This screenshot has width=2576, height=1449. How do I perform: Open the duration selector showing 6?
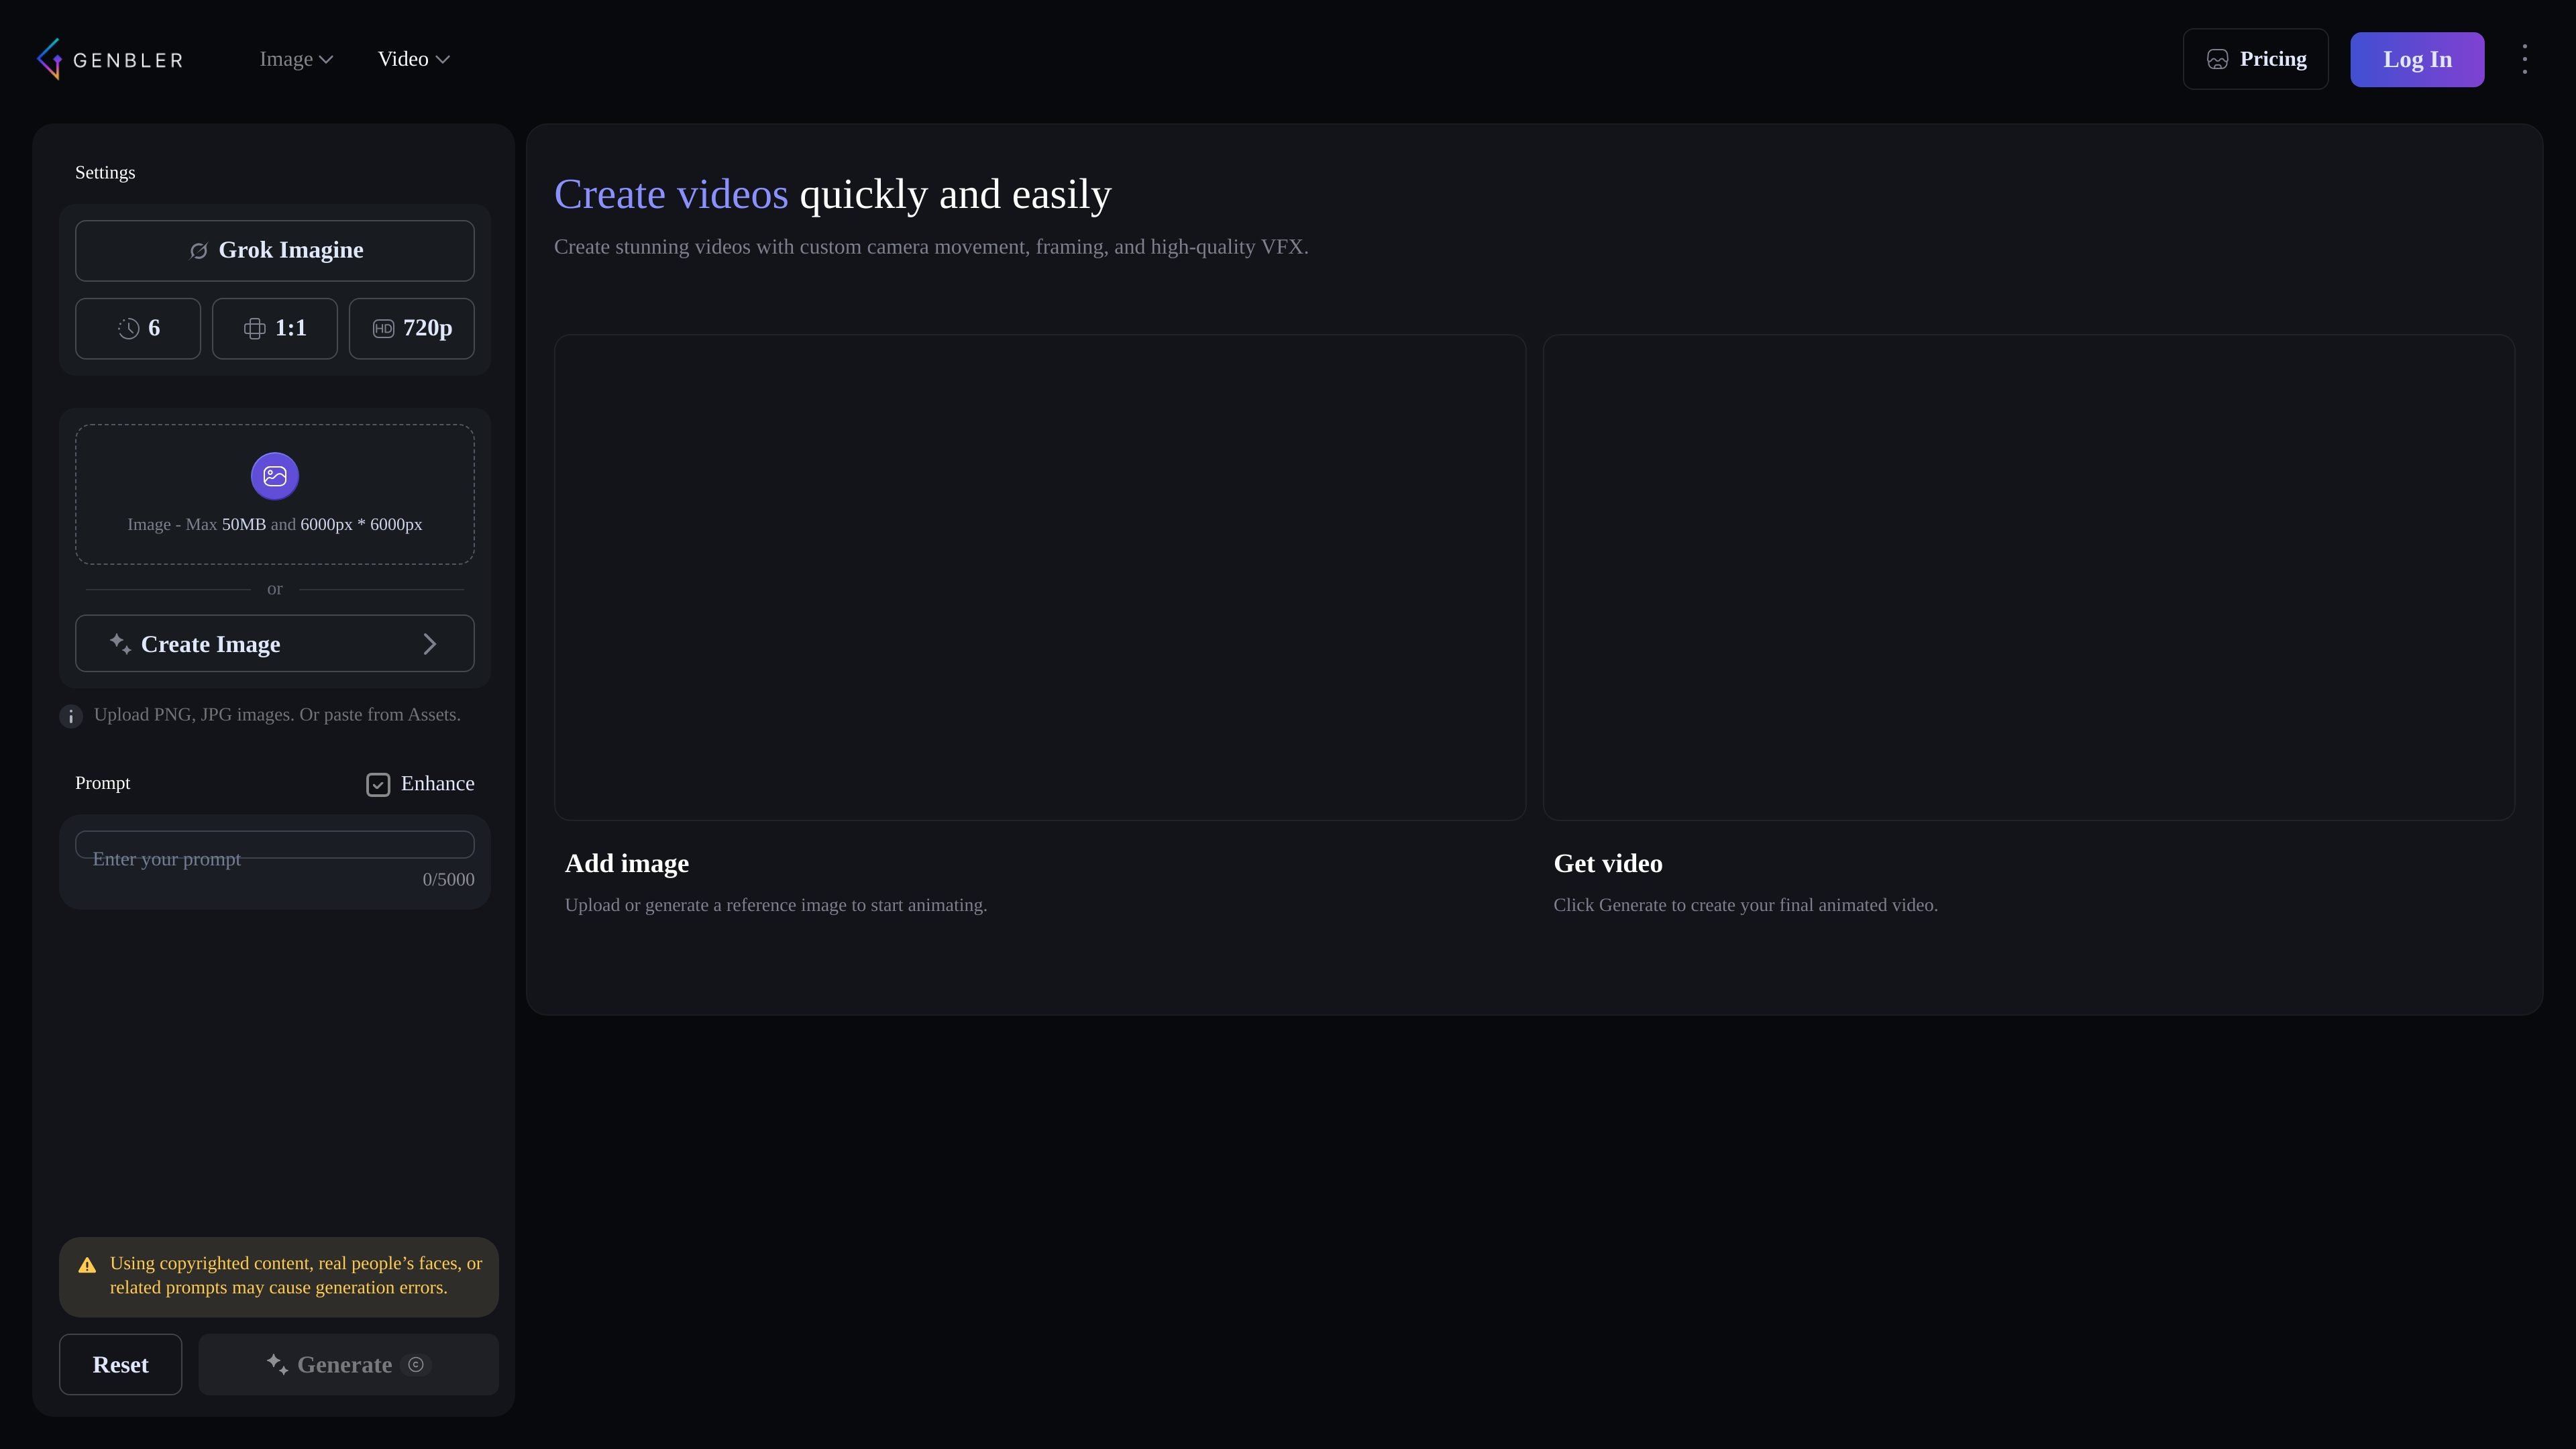point(138,328)
